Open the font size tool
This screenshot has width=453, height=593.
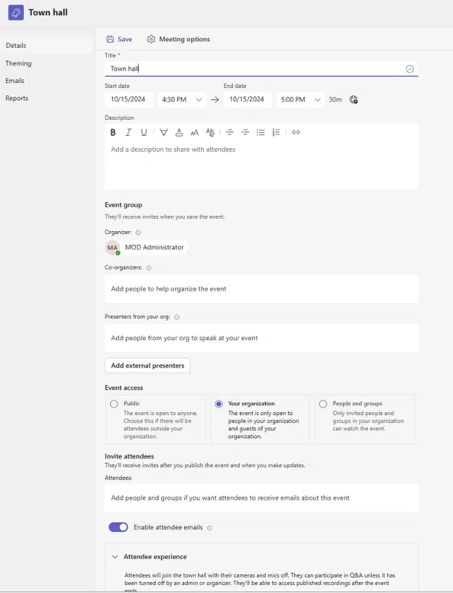pyautogui.click(x=195, y=132)
